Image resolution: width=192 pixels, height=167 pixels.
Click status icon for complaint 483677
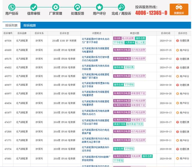(x=177, y=113)
